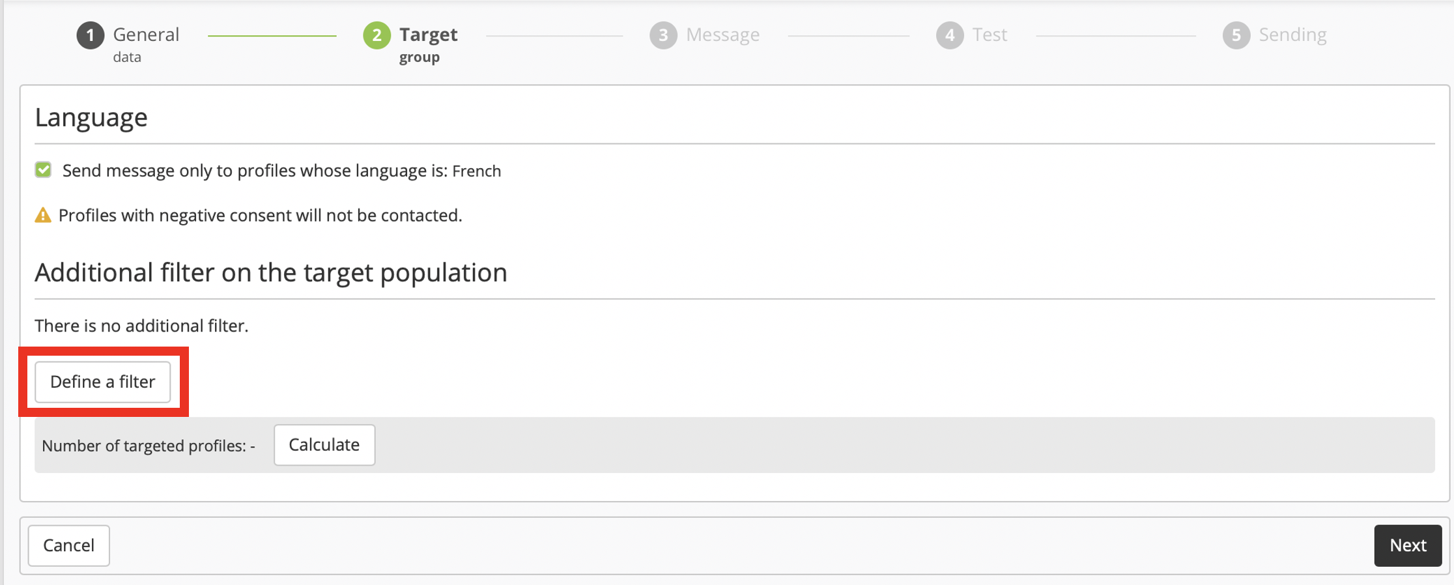Image resolution: width=1454 pixels, height=585 pixels.
Task: Click step 4 circle icon
Action: pos(950,35)
